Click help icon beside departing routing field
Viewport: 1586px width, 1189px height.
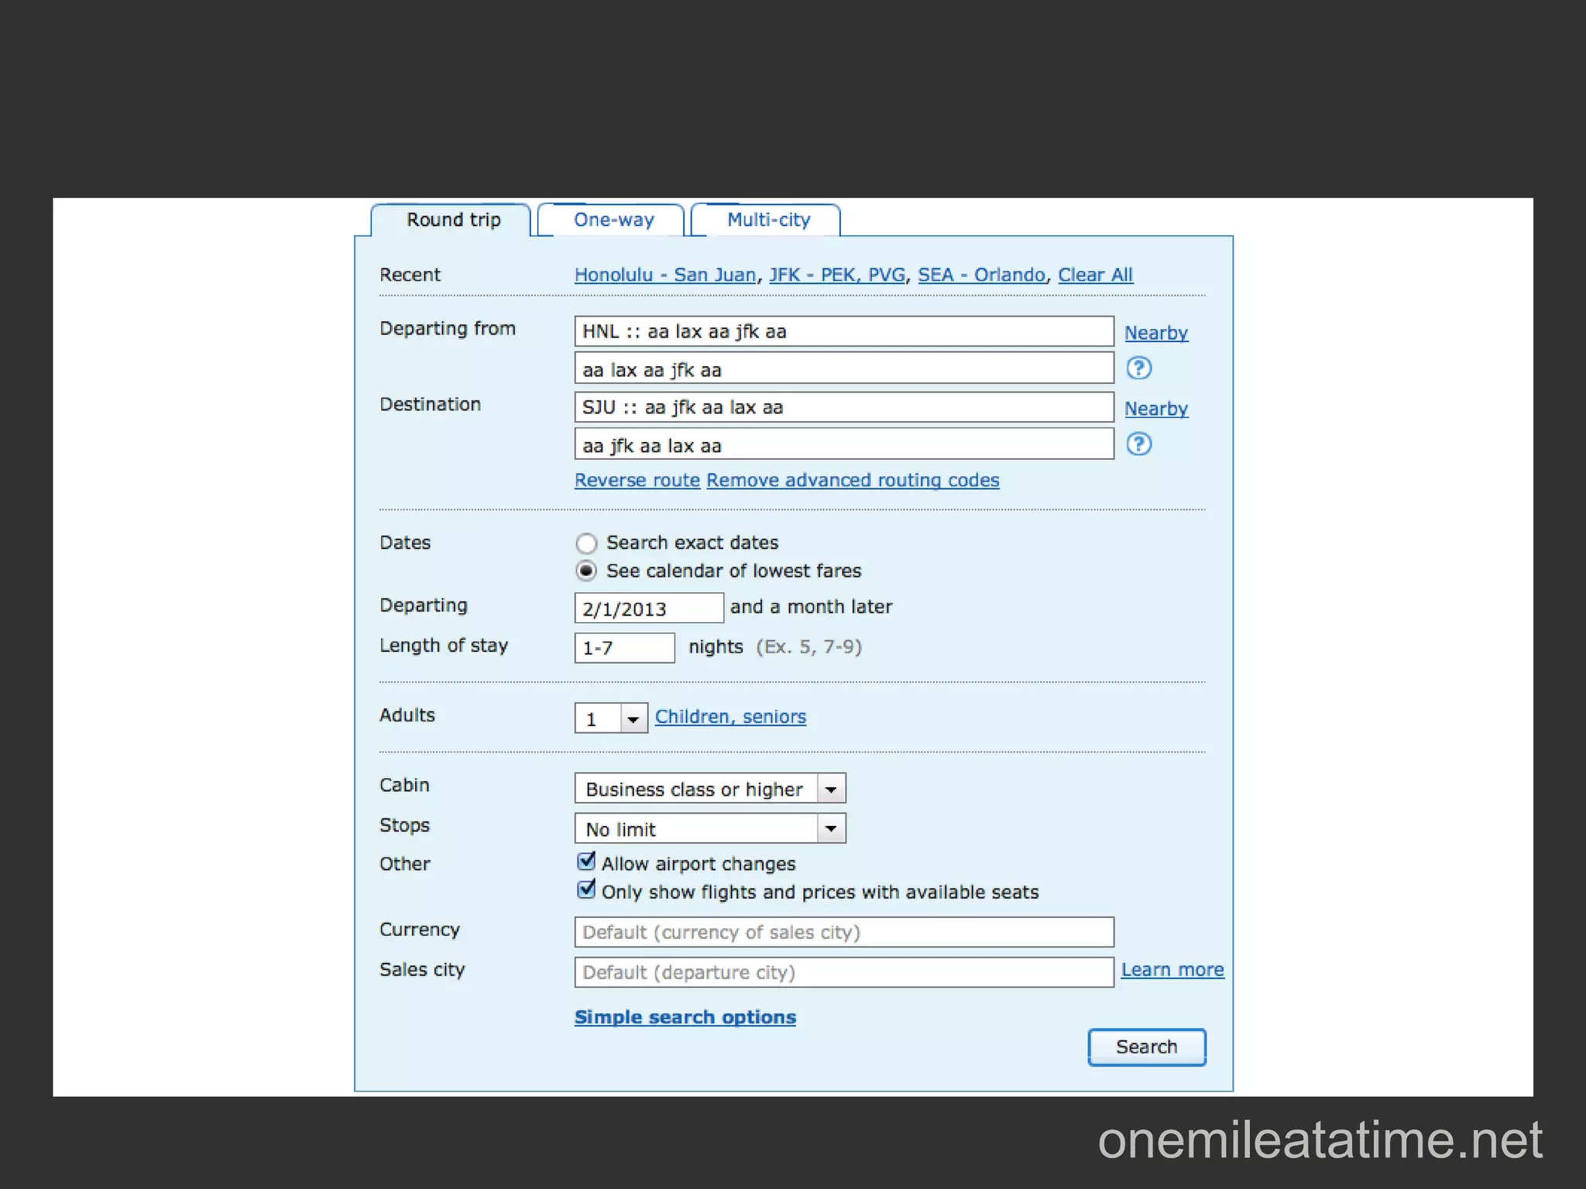point(1138,368)
